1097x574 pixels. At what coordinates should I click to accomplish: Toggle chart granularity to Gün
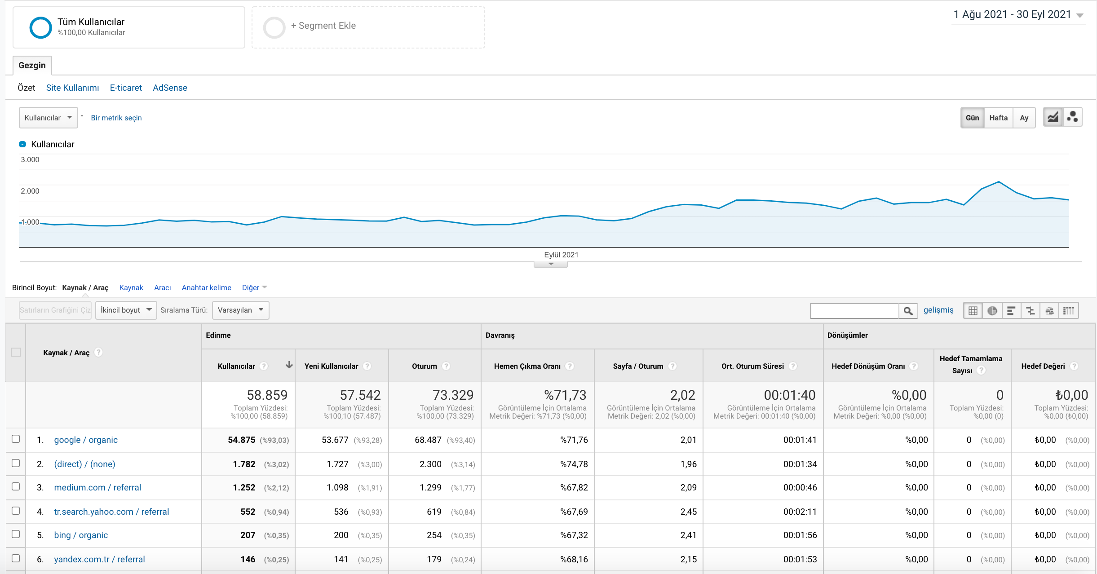click(x=973, y=118)
